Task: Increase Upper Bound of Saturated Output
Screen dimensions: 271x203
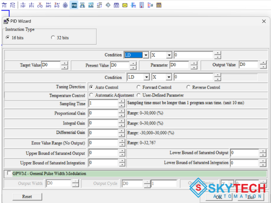Action: coord(122,151)
